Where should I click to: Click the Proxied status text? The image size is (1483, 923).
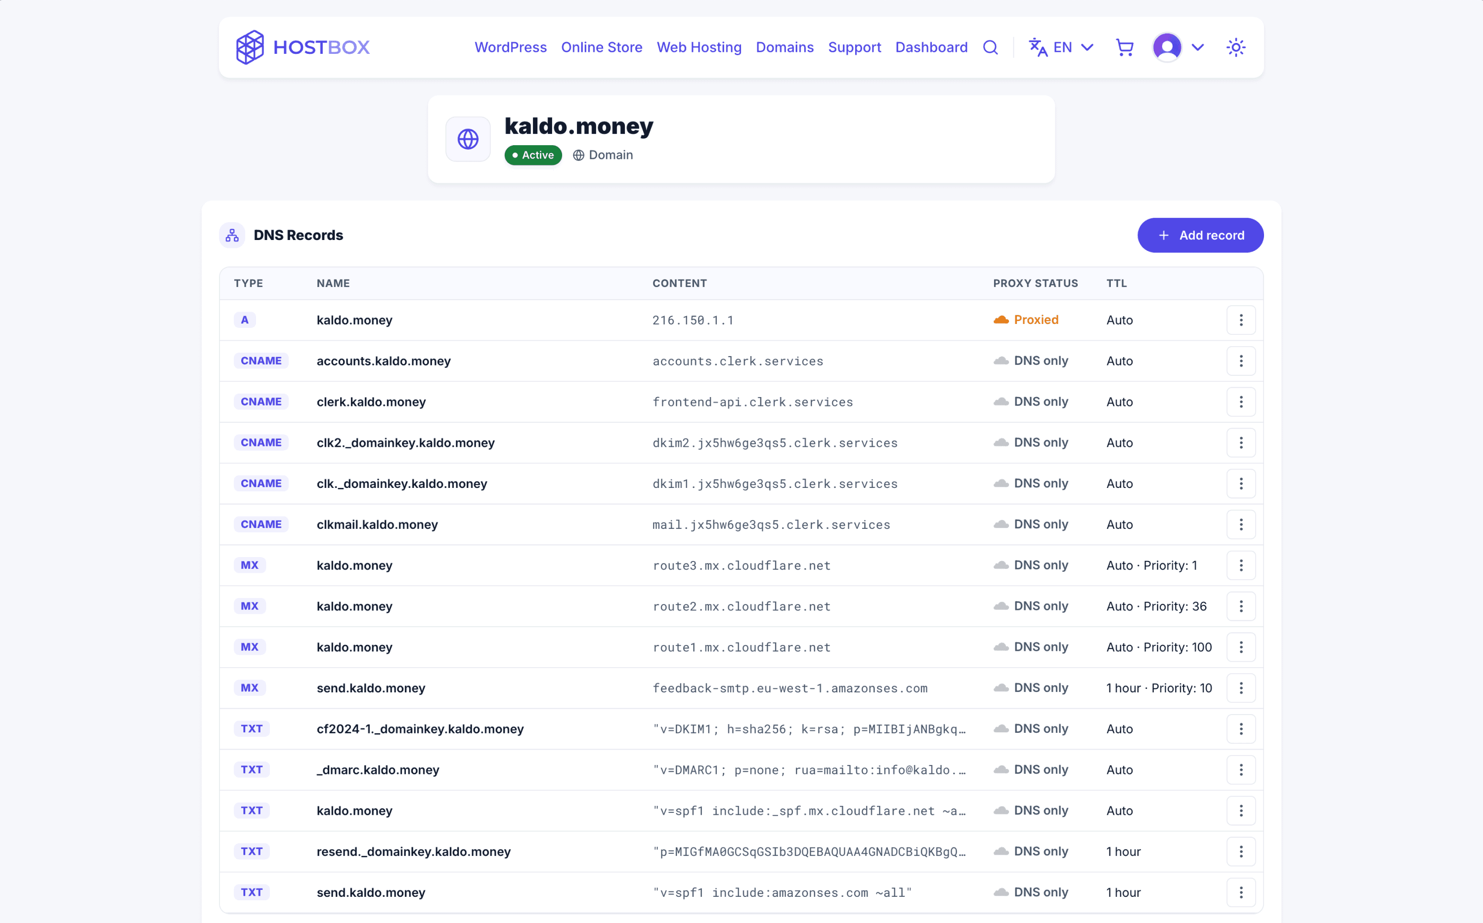click(x=1036, y=320)
